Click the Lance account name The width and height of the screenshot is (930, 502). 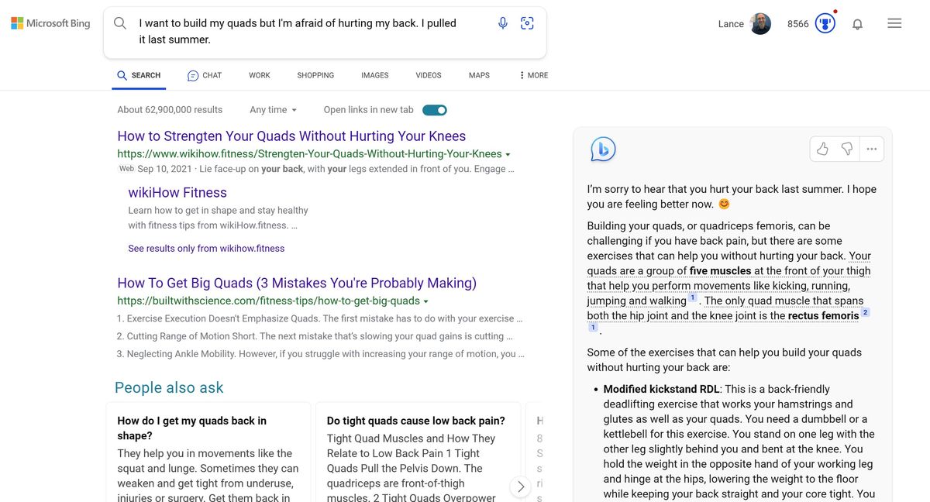tap(731, 24)
